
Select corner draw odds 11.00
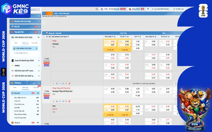point(138,96)
